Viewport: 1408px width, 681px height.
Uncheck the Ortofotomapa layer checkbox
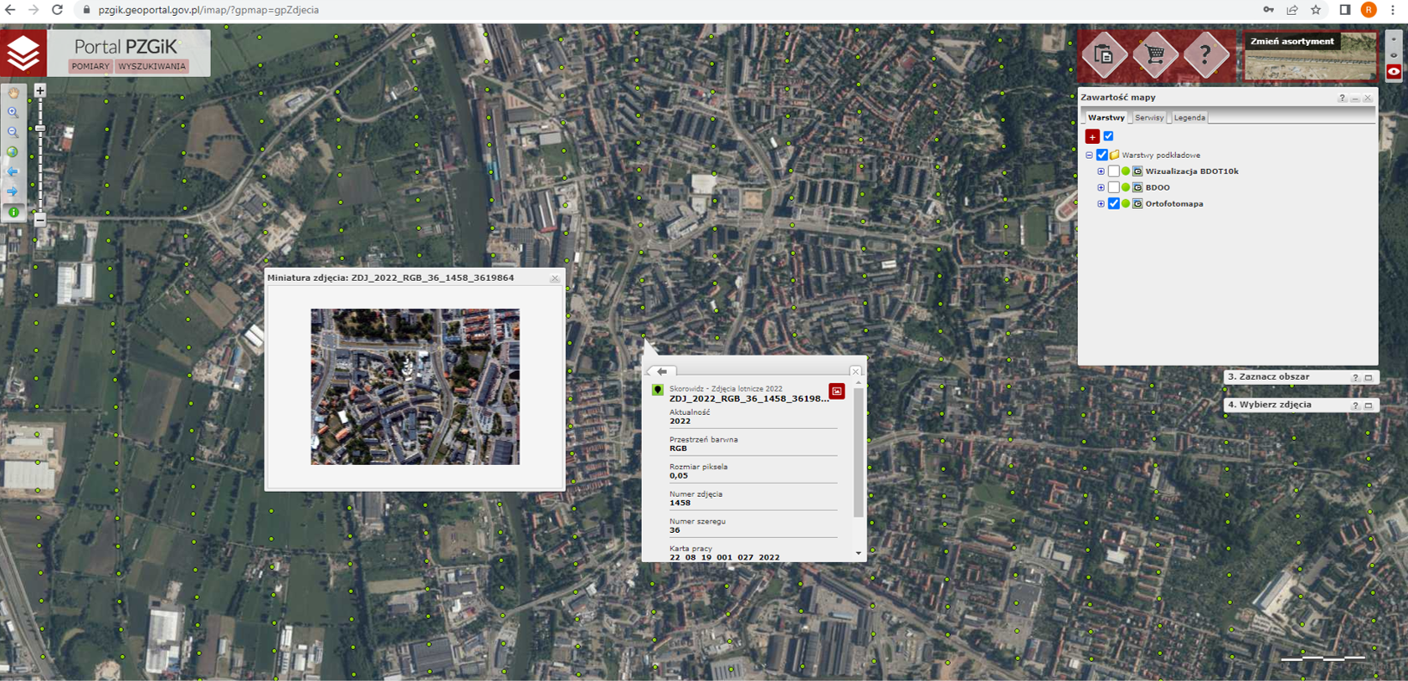tap(1113, 203)
